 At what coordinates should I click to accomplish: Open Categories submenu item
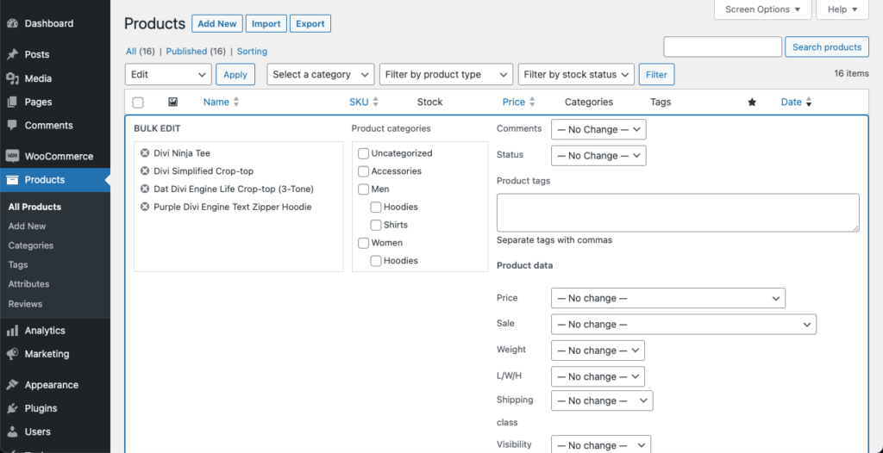pos(31,246)
